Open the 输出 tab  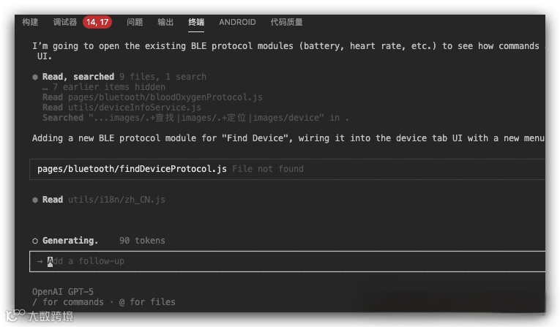tap(165, 22)
